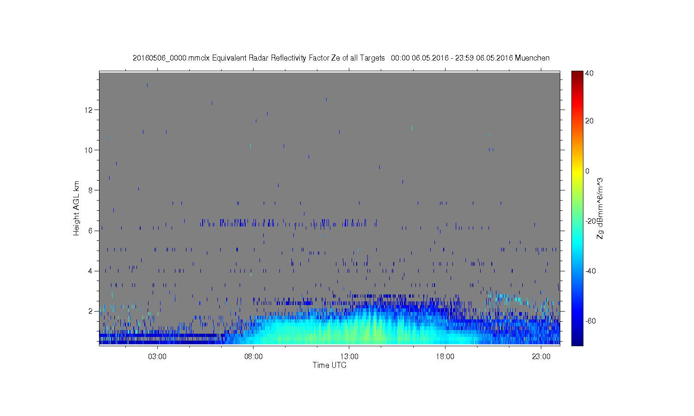Click the dark red top of colorbar

coord(577,74)
